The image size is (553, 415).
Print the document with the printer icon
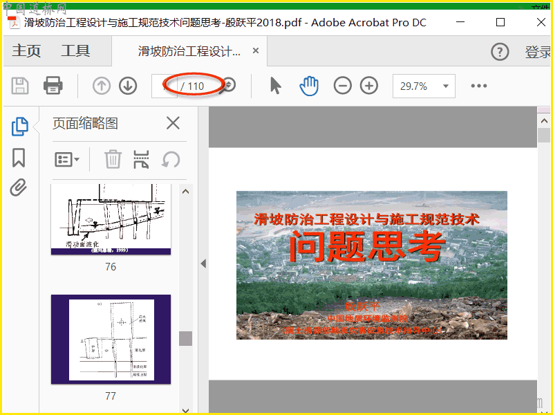[x=53, y=86]
